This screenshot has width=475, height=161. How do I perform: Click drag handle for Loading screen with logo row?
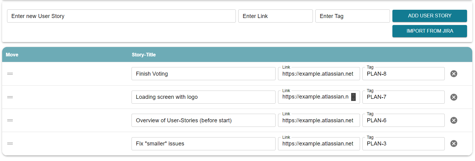coord(10,97)
